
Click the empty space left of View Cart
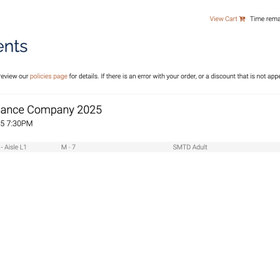point(105,19)
